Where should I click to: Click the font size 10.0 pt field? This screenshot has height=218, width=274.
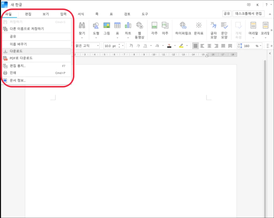pyautogui.click(x=111, y=46)
